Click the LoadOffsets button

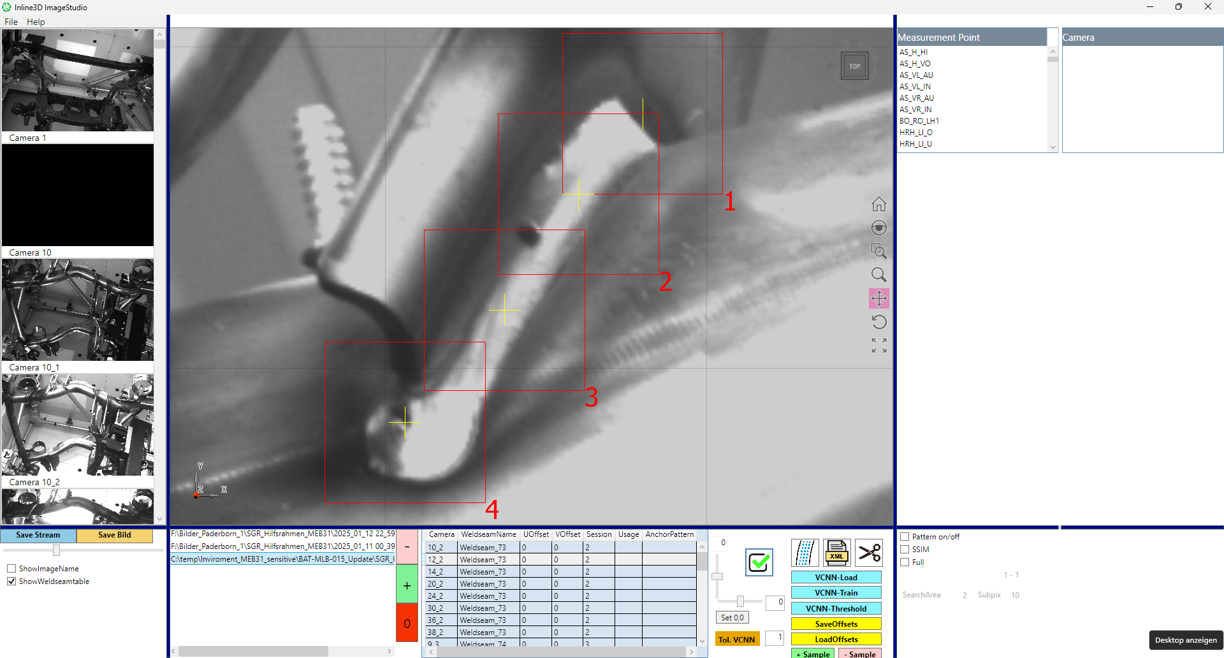(836, 639)
